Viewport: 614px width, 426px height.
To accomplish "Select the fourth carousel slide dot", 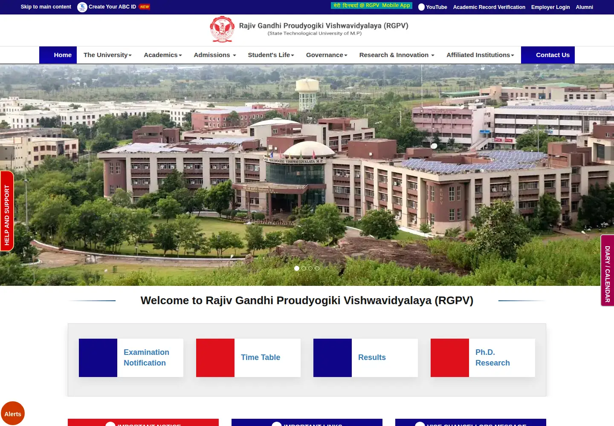I will tap(317, 268).
